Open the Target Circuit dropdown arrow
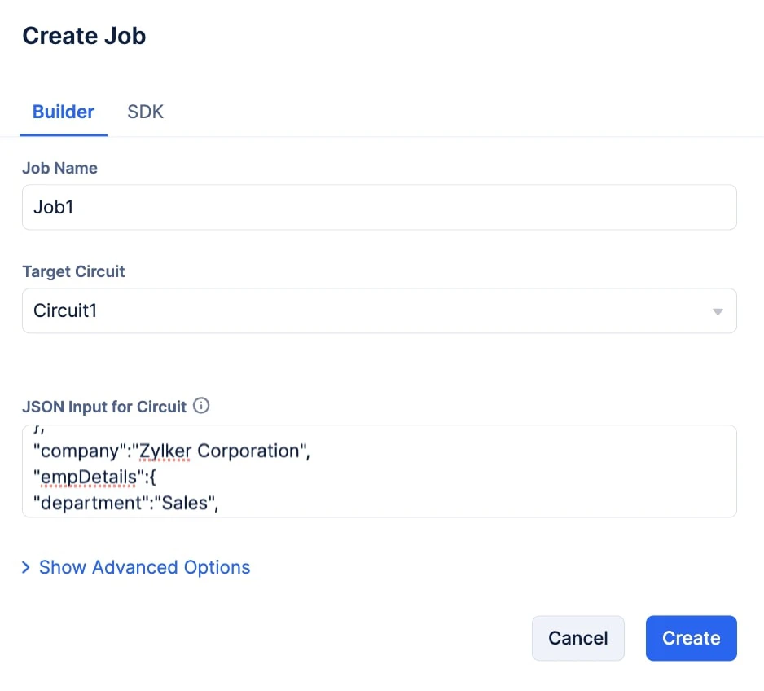Screen dimensions: 764x691 point(718,311)
